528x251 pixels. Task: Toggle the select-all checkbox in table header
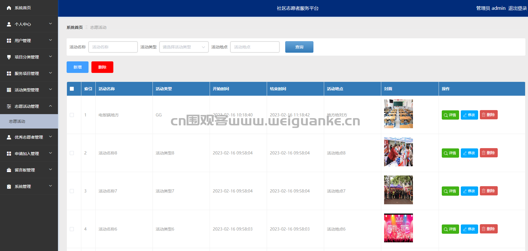point(72,89)
